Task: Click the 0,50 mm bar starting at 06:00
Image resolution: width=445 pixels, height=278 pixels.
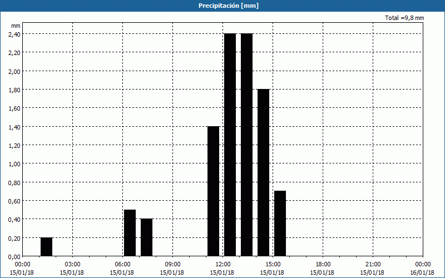Action: click(130, 233)
